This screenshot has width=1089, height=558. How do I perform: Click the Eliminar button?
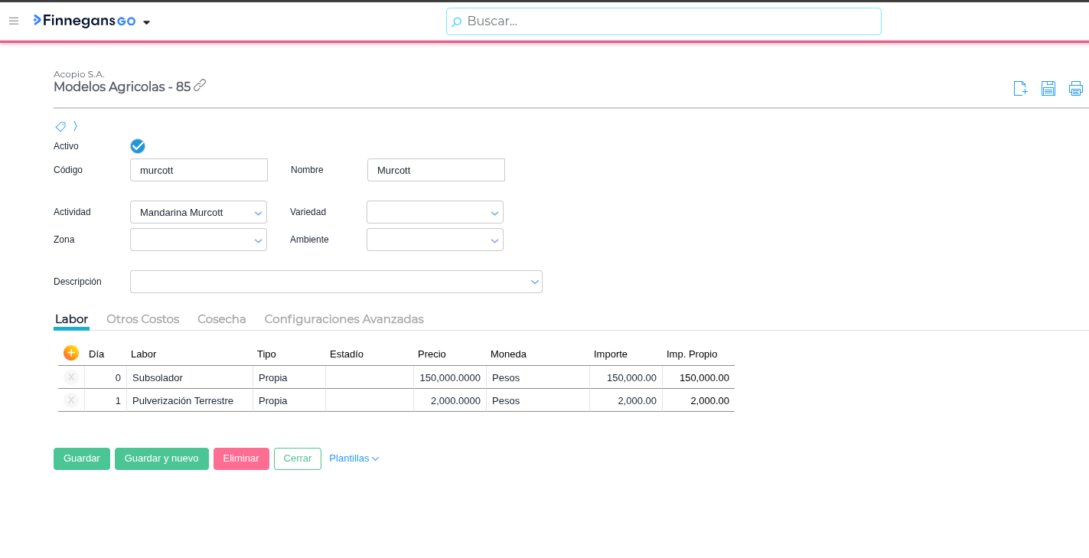(x=241, y=458)
